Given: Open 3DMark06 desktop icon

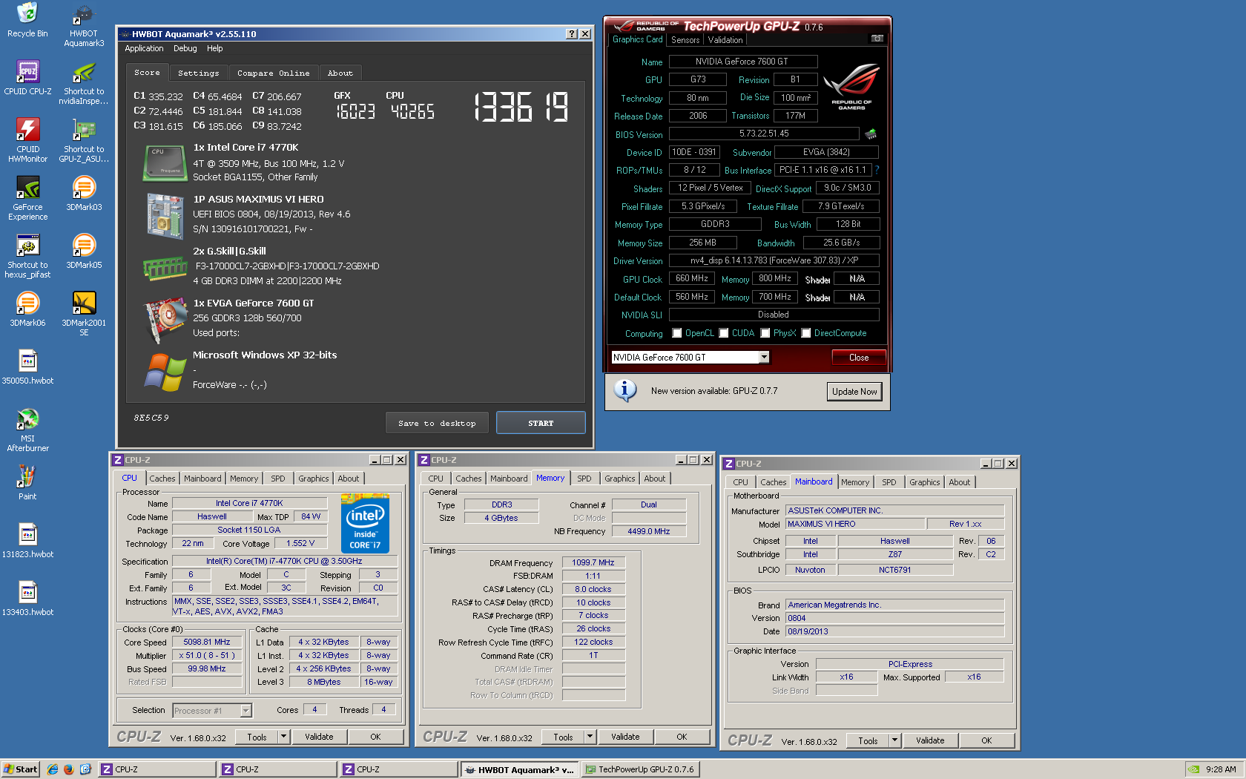Looking at the screenshot, I should pyautogui.click(x=27, y=309).
